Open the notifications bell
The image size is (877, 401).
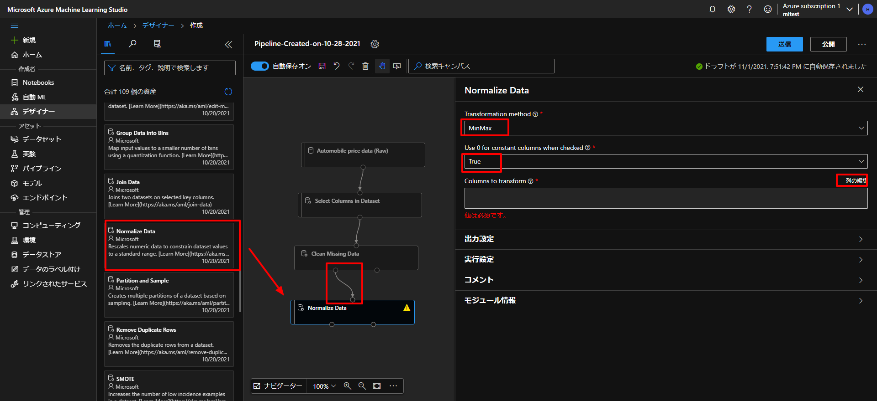click(712, 9)
